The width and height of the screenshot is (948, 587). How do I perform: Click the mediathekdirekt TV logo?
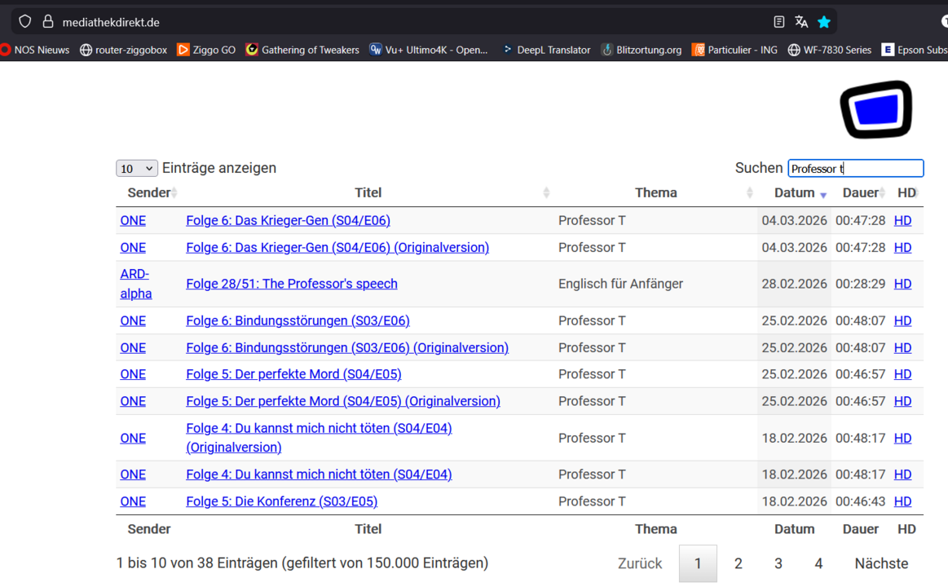(x=876, y=108)
